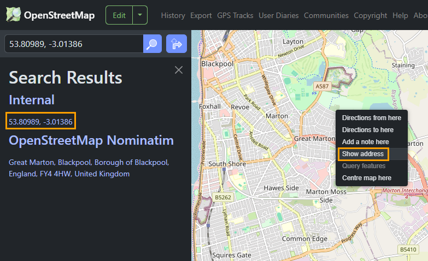Viewport: 428px width, 261px height.
Task: Click the Blackpool label on the map
Action: [x=217, y=64]
